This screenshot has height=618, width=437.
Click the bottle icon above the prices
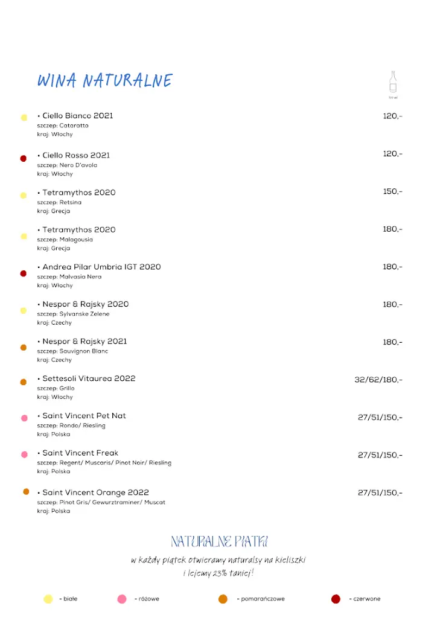coord(393,83)
